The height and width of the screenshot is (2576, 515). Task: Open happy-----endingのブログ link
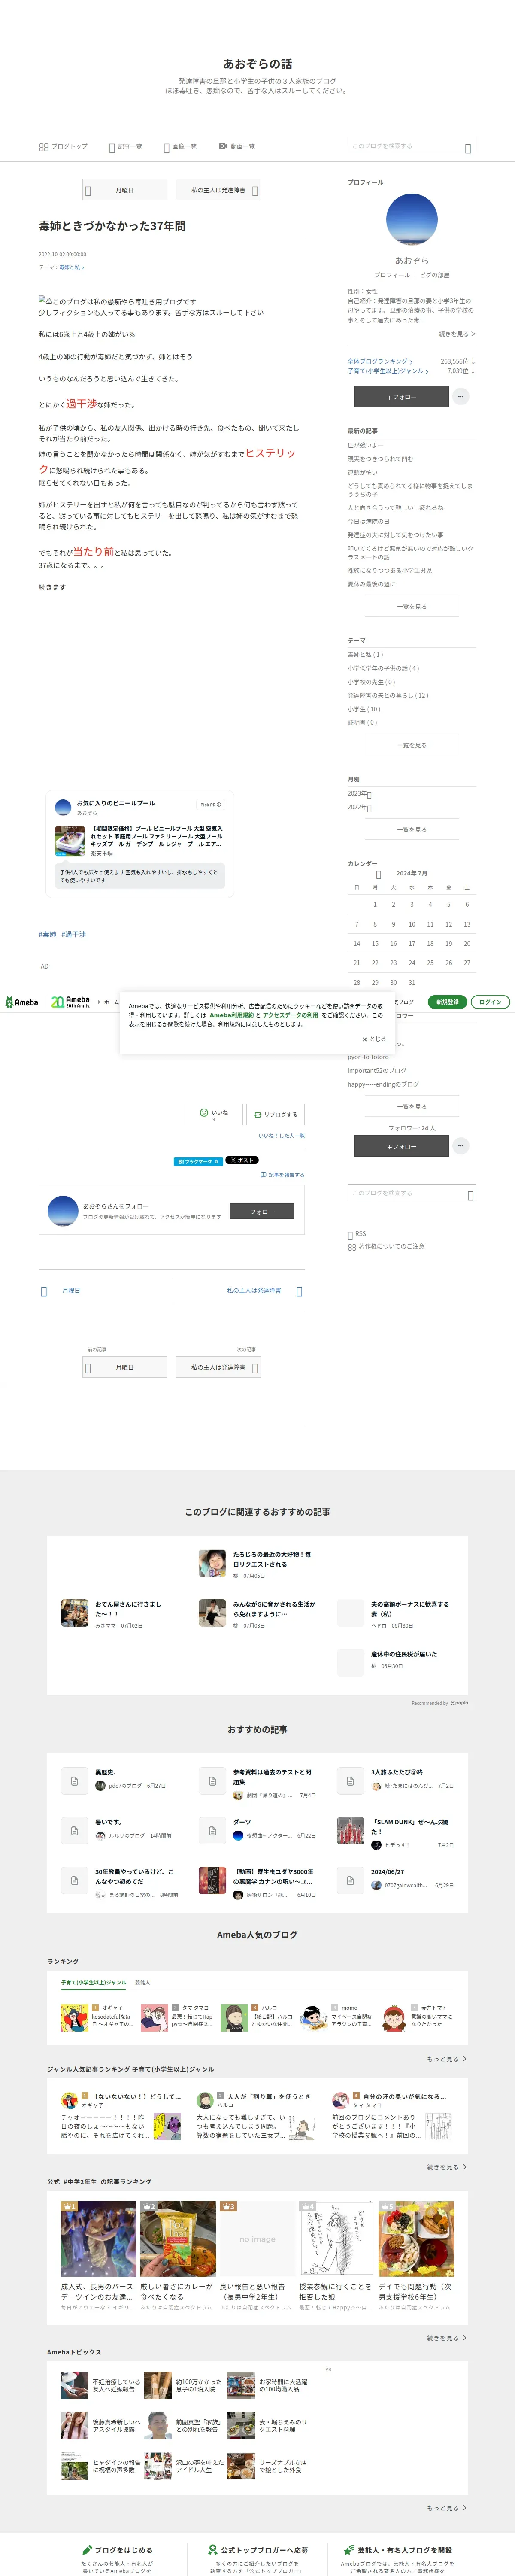point(383,1084)
